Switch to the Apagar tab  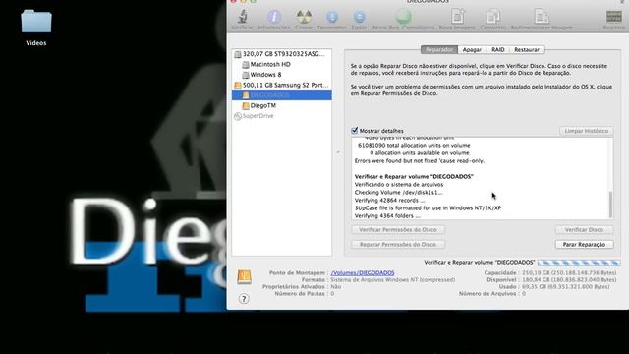472,50
